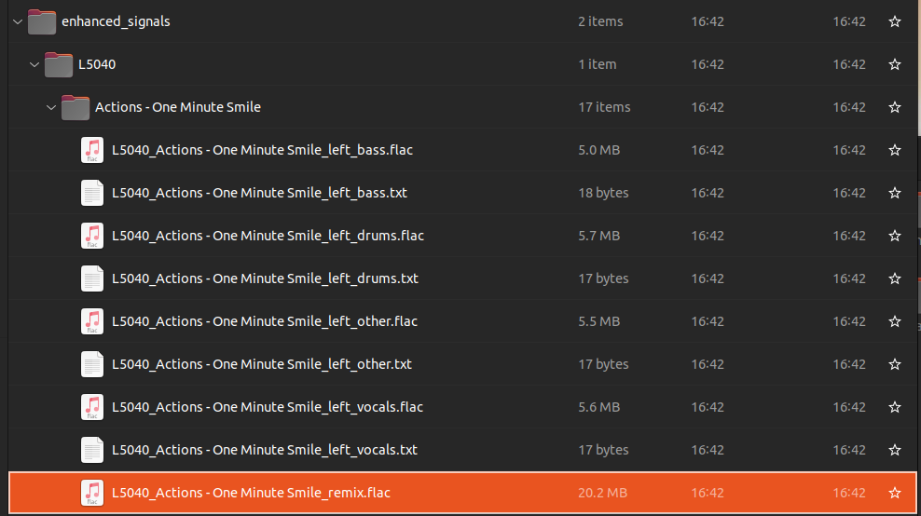
Task: Click the Actions - One Minute Smile folder icon
Action: point(76,107)
